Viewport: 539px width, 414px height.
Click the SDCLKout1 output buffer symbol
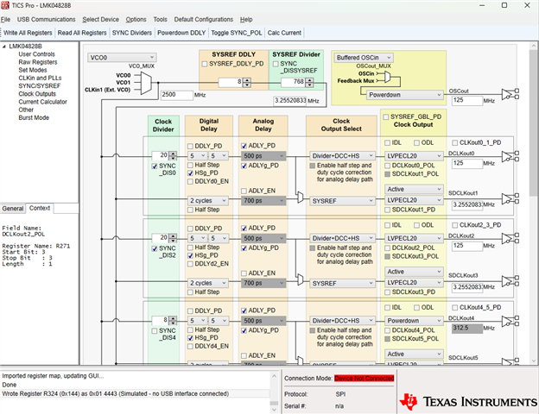click(510, 198)
